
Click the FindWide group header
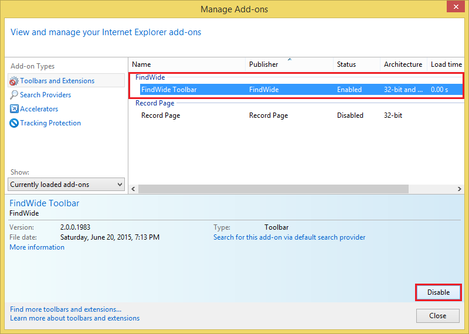(150, 77)
